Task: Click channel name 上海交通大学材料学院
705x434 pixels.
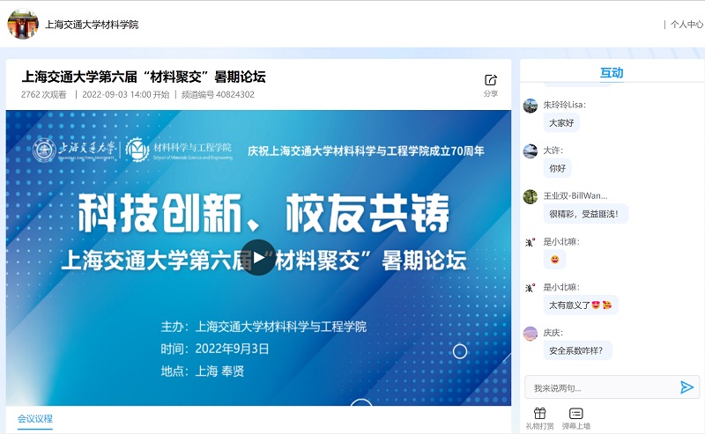Action: point(92,25)
